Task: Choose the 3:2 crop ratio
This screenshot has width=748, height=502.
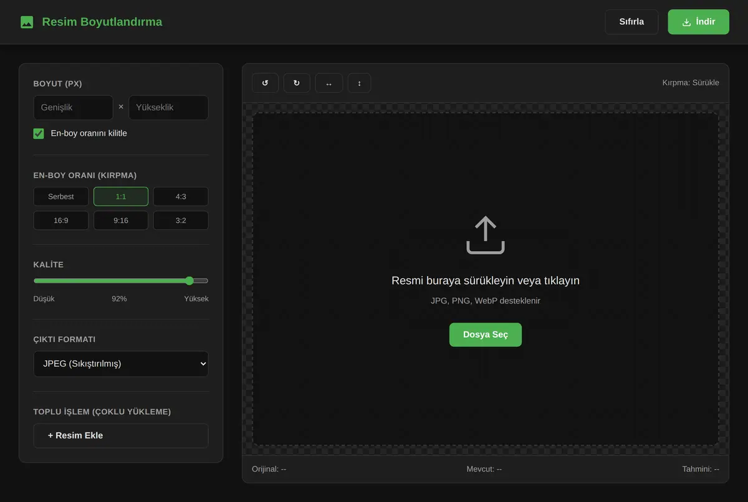Action: coord(181,220)
